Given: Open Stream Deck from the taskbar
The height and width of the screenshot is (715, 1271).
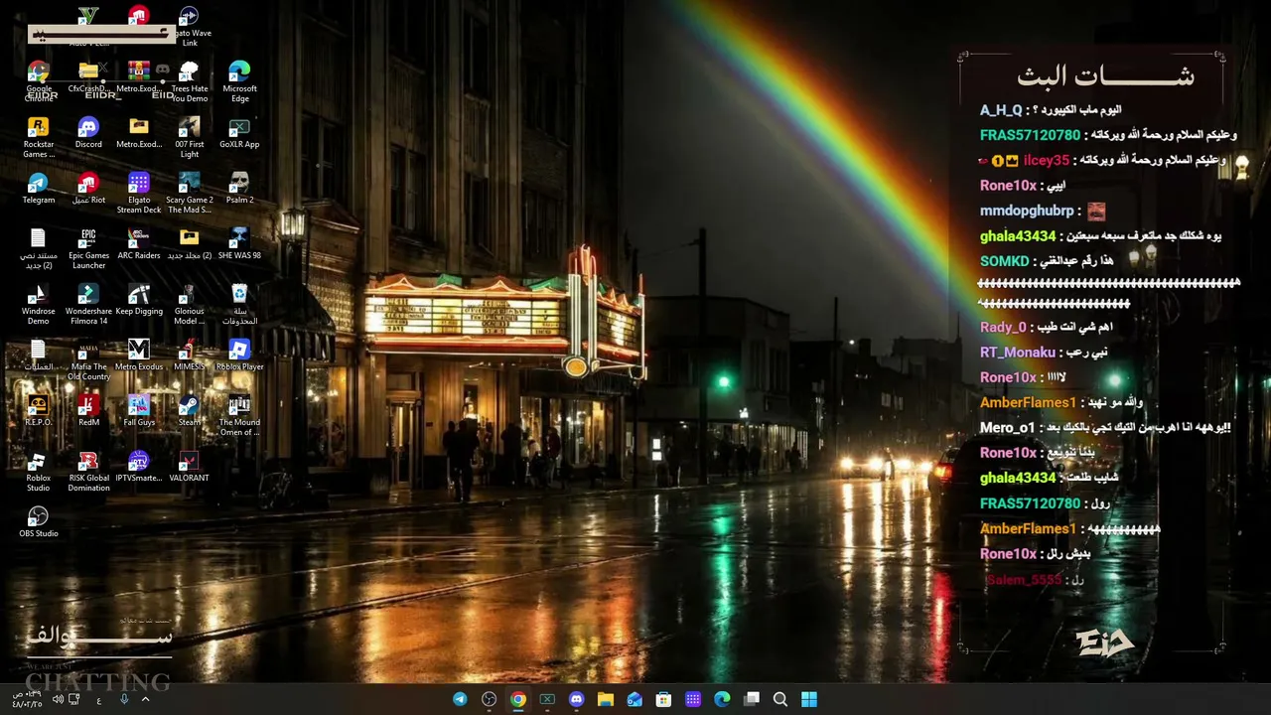Looking at the screenshot, I should (693, 699).
